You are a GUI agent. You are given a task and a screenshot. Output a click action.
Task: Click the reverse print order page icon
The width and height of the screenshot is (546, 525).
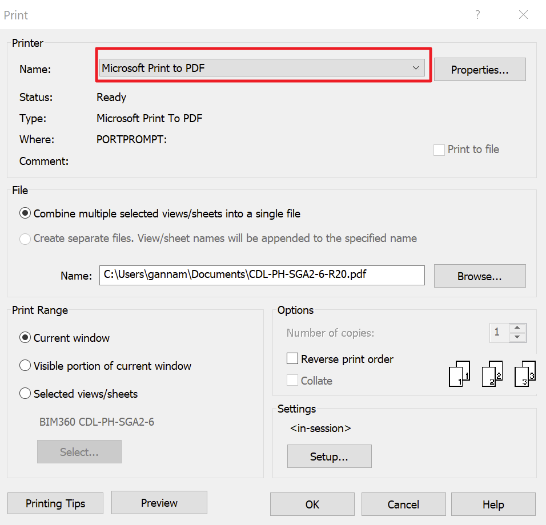tap(459, 373)
